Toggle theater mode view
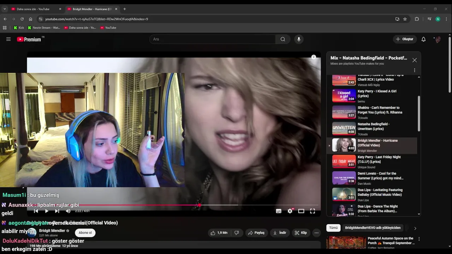 [301, 211]
